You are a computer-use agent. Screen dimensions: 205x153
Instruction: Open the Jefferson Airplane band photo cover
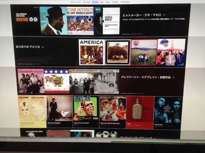tap(82, 81)
